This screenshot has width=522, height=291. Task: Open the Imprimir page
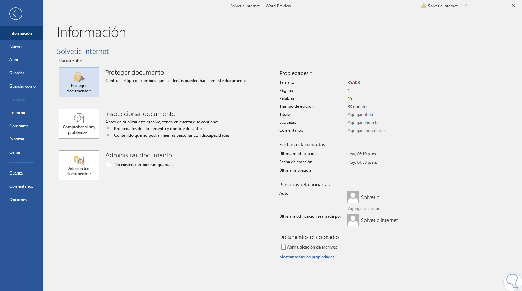coord(22,113)
